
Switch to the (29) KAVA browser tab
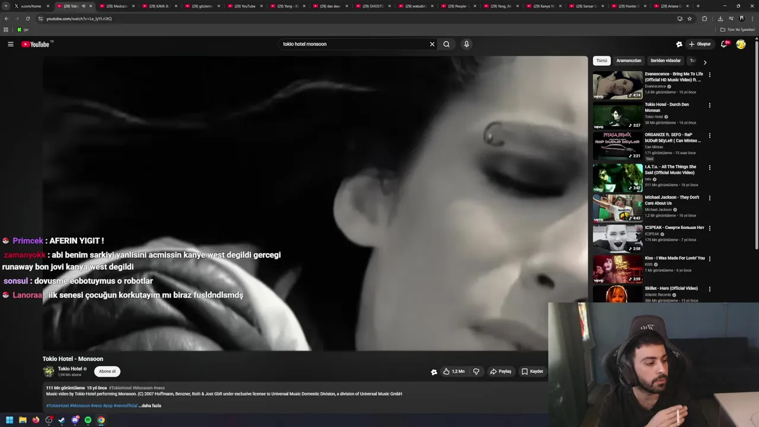(x=160, y=6)
